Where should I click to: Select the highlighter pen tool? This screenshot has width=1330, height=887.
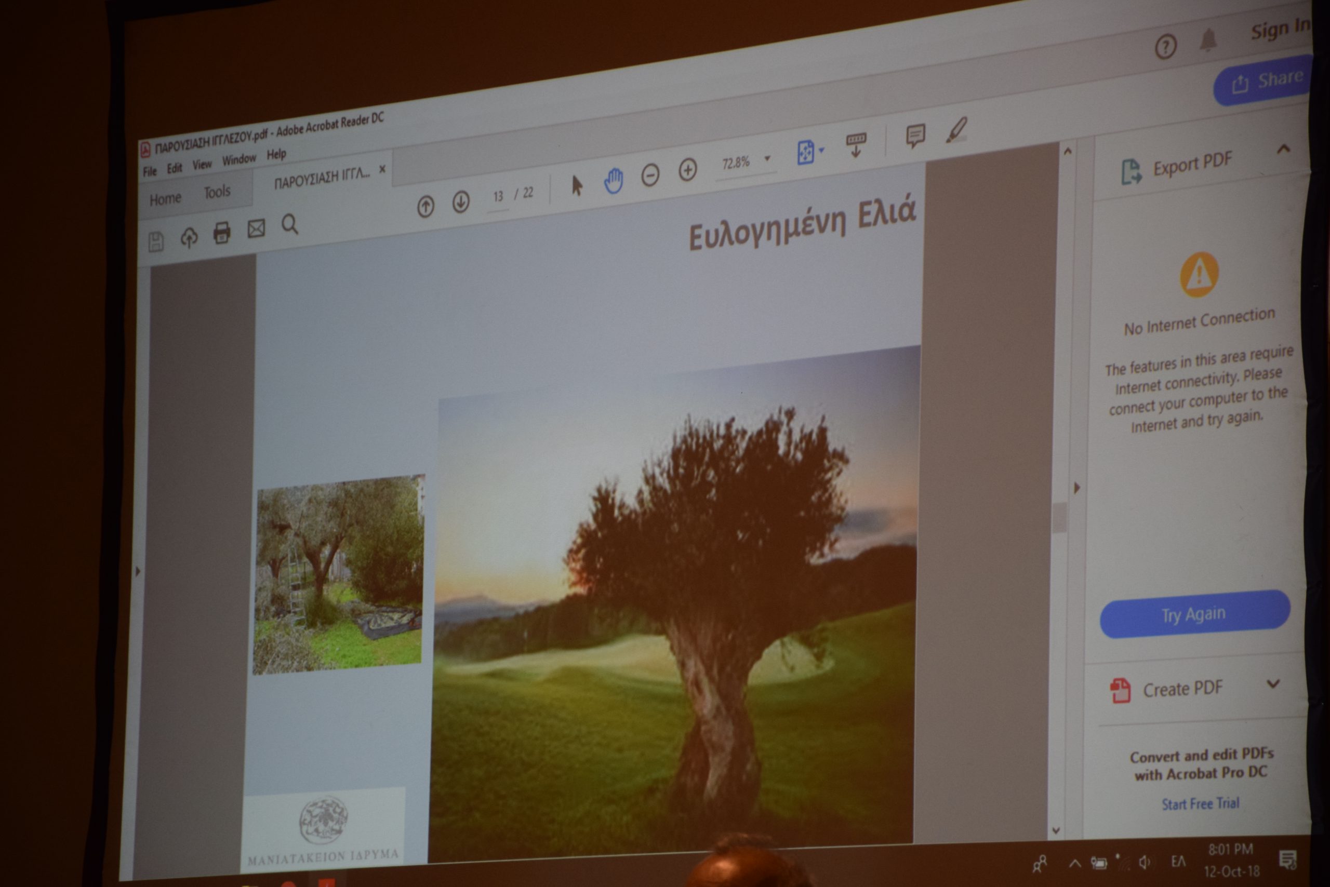click(x=957, y=130)
